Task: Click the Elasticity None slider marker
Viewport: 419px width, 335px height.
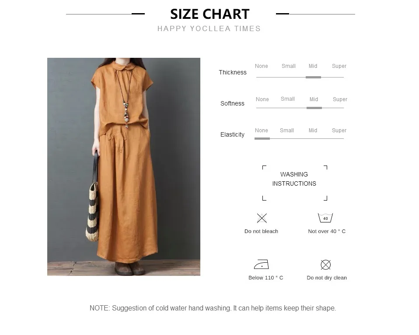Action: (x=262, y=139)
